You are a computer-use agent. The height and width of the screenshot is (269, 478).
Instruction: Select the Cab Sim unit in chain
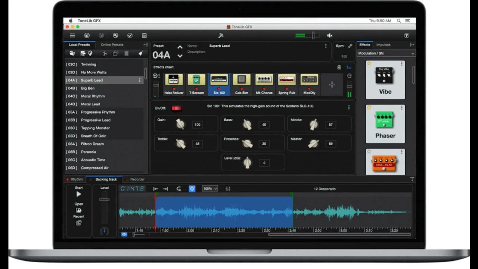click(242, 84)
